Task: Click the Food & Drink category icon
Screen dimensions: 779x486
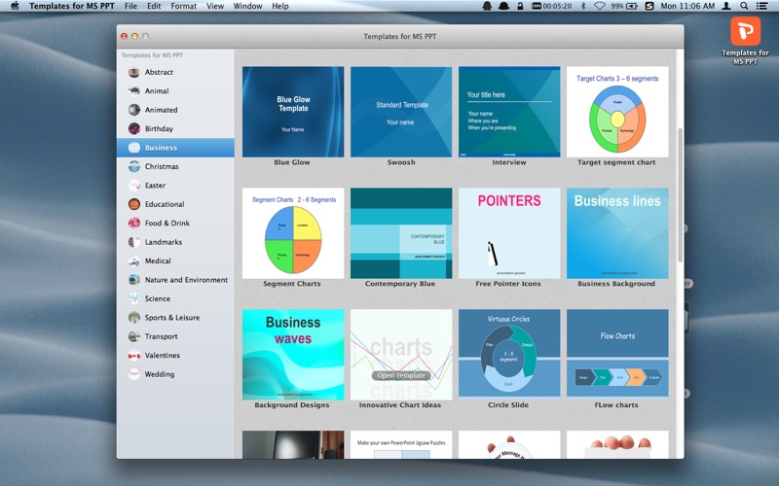Action: click(x=134, y=224)
